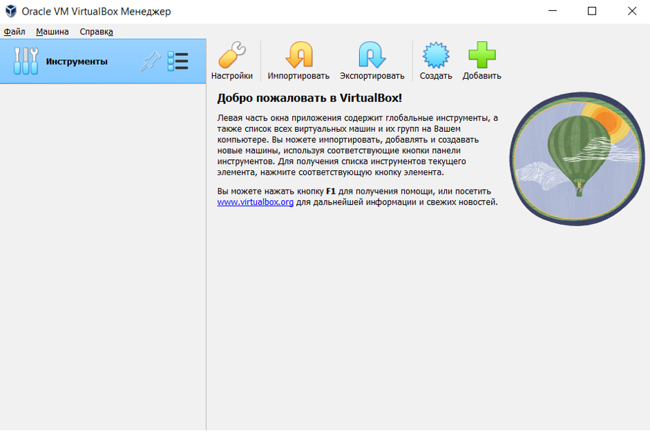Minimize the VirtualBox Менеджер window
Viewport: 650px width, 431px height.
tap(552, 11)
